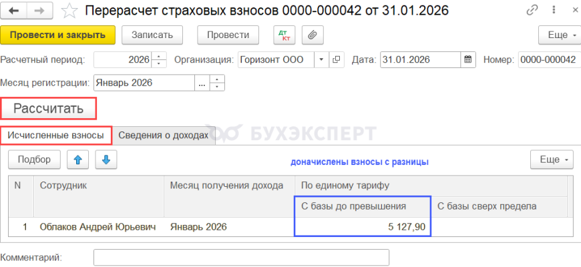581x267 pixels.
Task: Switch to the Сведения о доходах tab
Action: click(x=164, y=136)
